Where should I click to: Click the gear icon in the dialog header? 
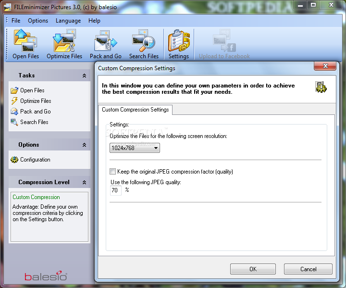321,87
